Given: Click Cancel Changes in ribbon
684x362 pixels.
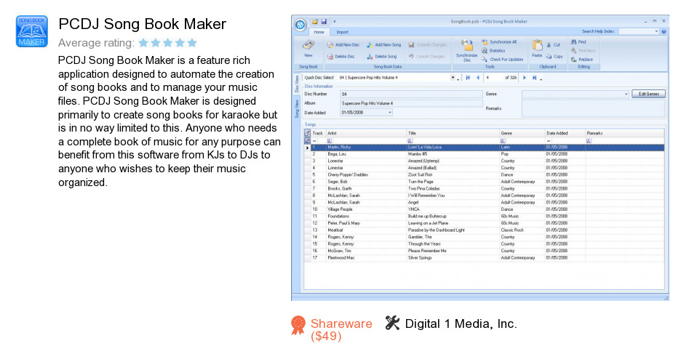Looking at the screenshot, I should [x=426, y=57].
